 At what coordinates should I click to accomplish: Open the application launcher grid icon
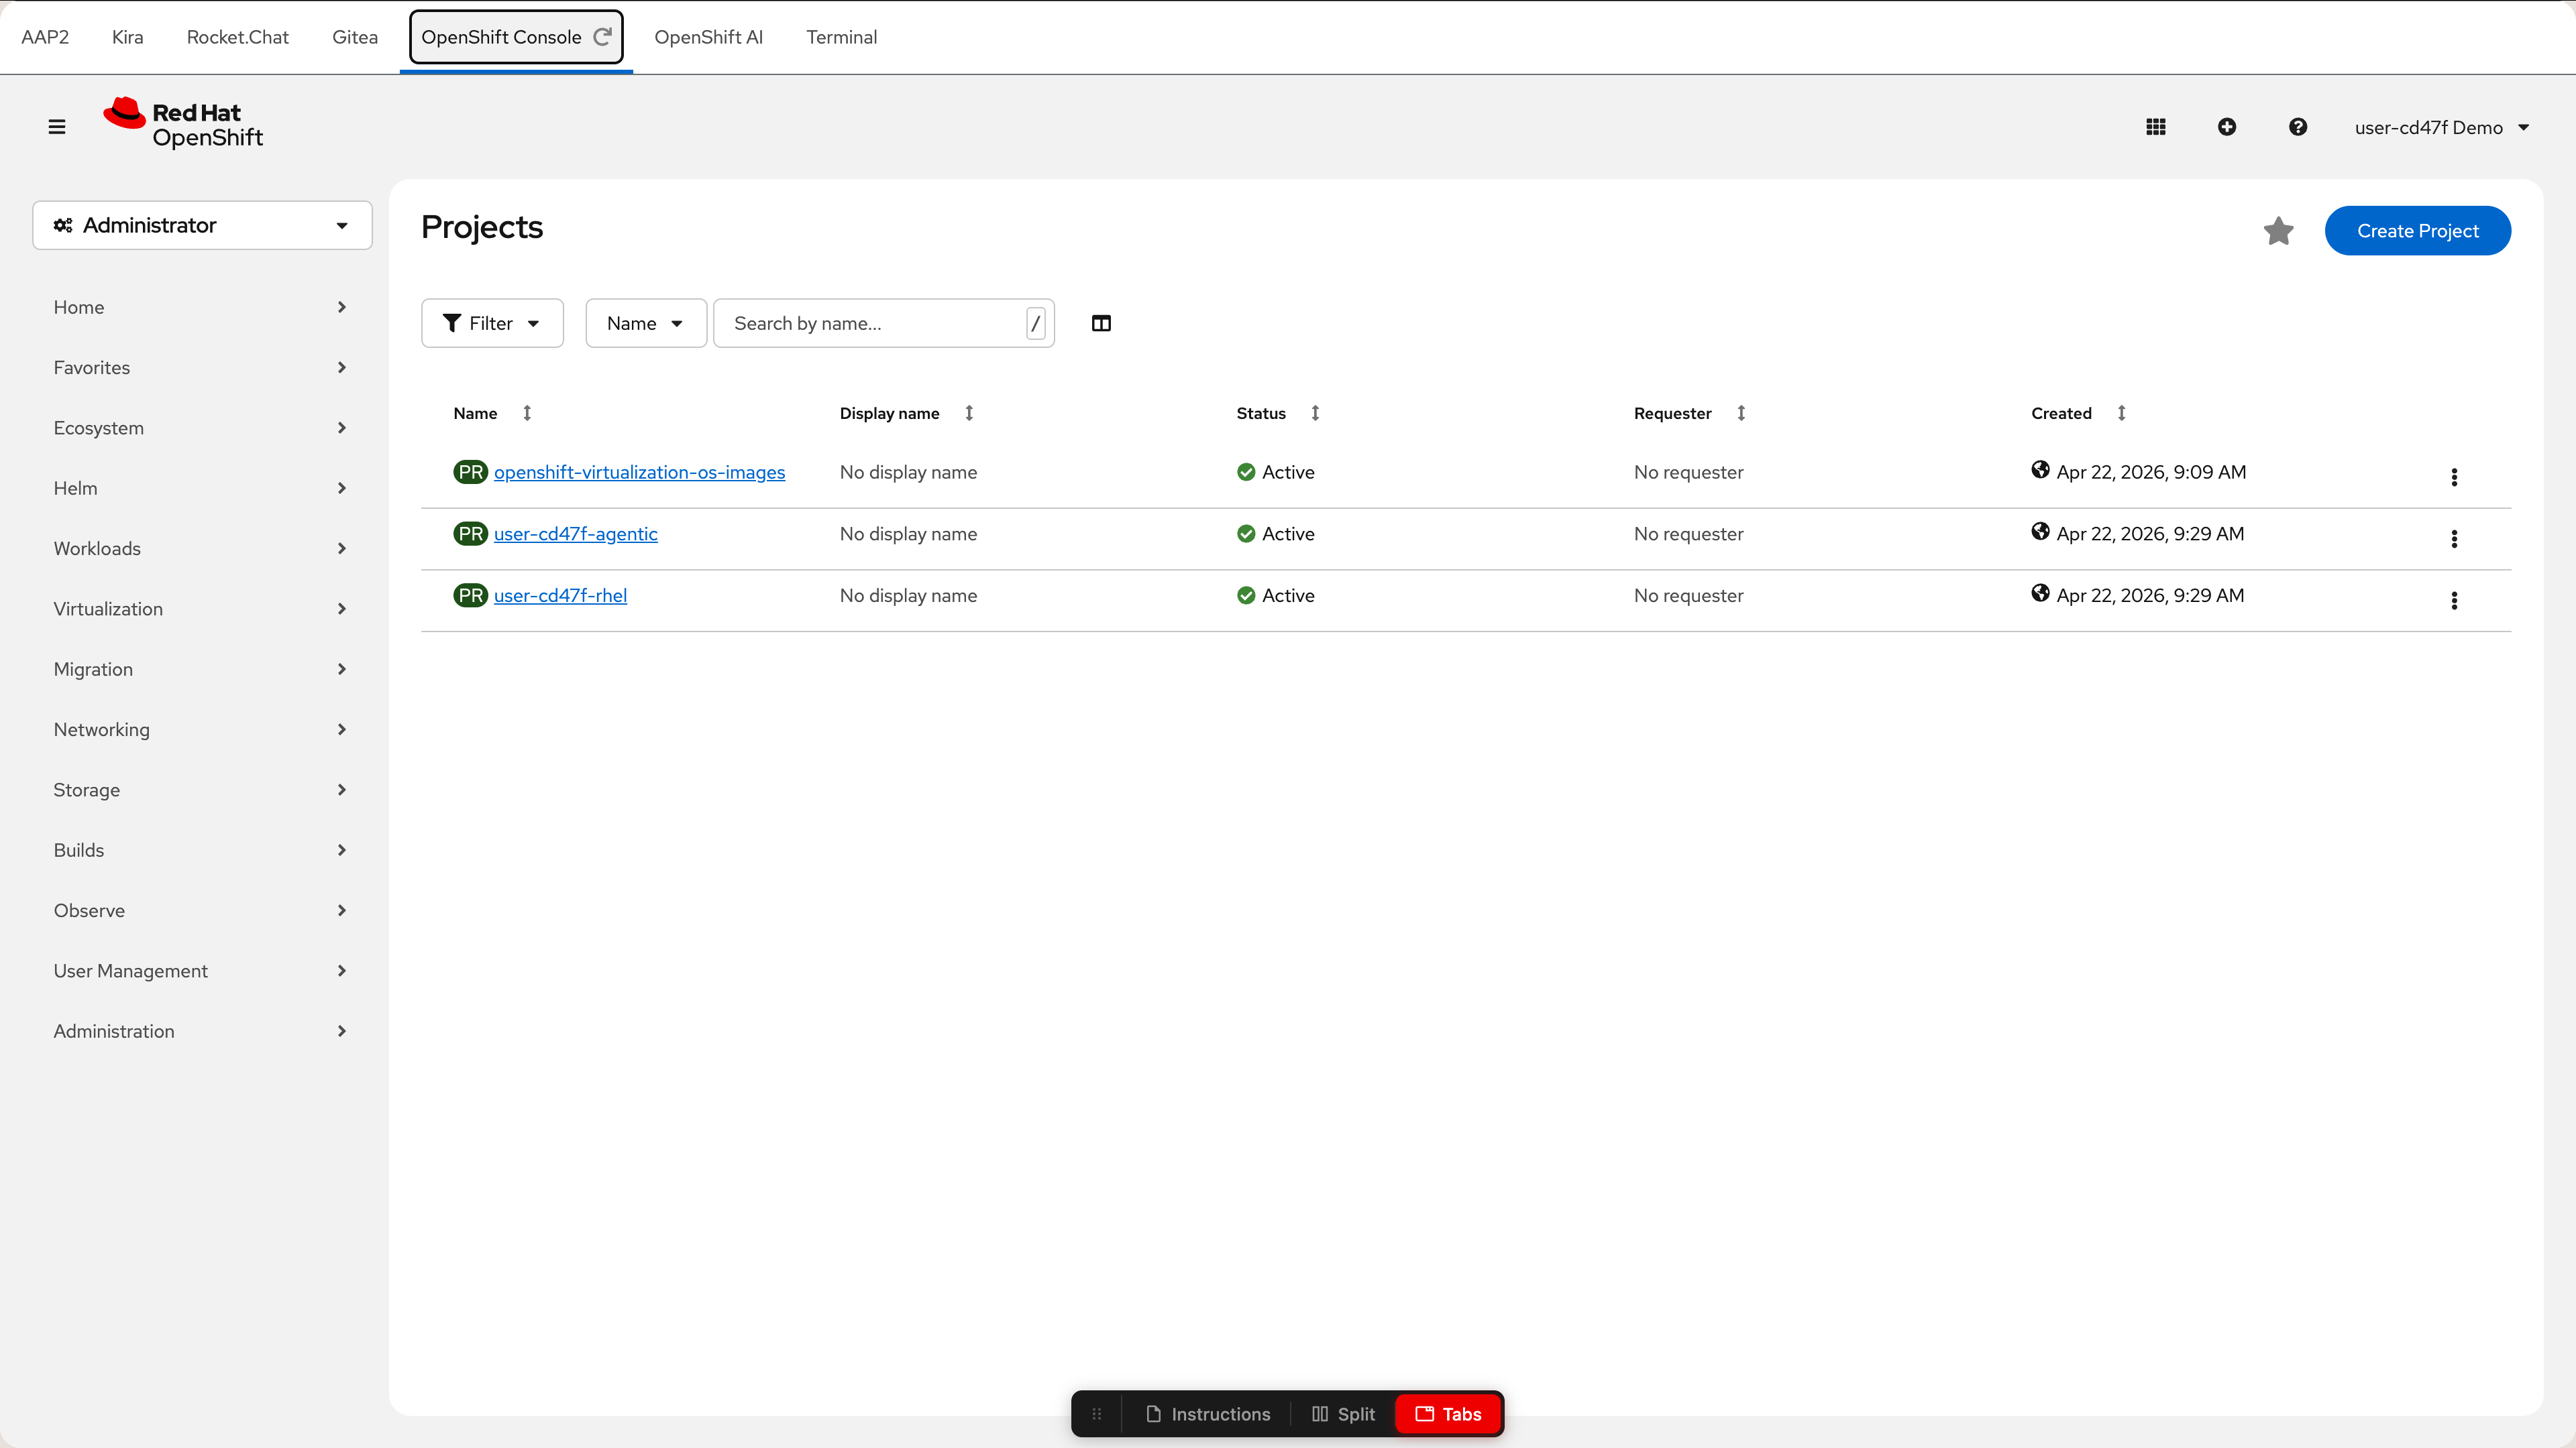pos(2156,127)
